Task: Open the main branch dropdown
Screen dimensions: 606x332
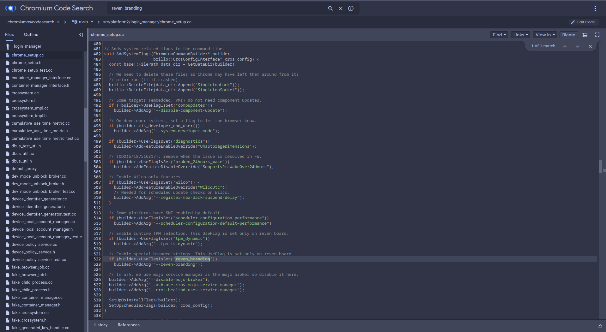Action: (x=83, y=22)
